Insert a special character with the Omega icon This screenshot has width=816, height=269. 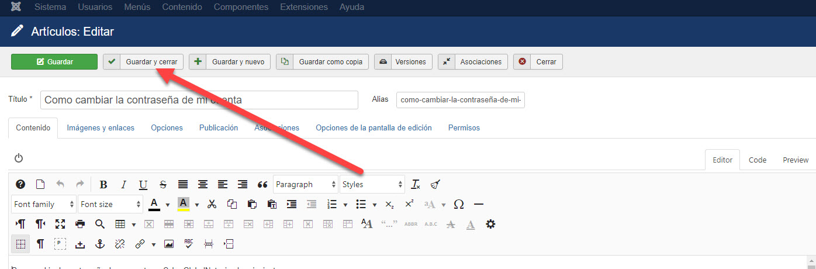coord(459,204)
